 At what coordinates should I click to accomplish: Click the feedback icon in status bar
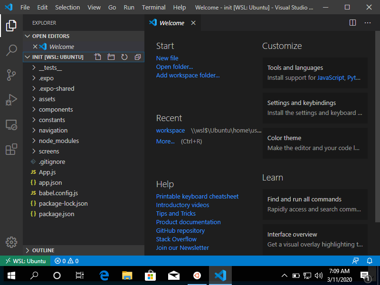pos(355,261)
